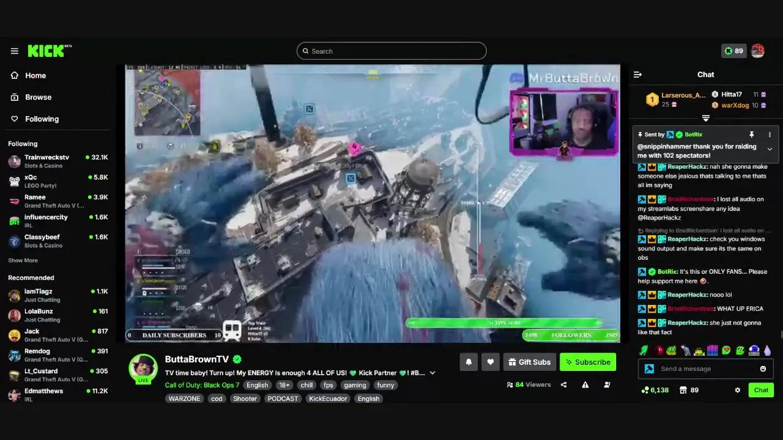Open LolaBunz recommended channel
The width and height of the screenshot is (783, 440).
(x=58, y=315)
